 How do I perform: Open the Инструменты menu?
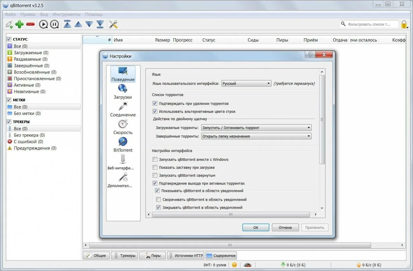point(66,14)
